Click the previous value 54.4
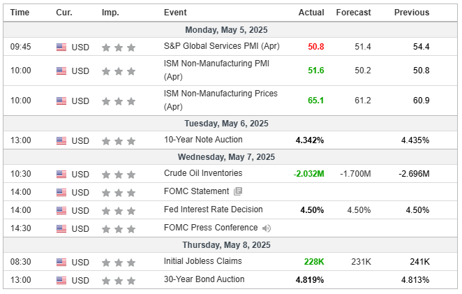This screenshot has height=294, width=462. coord(421,47)
